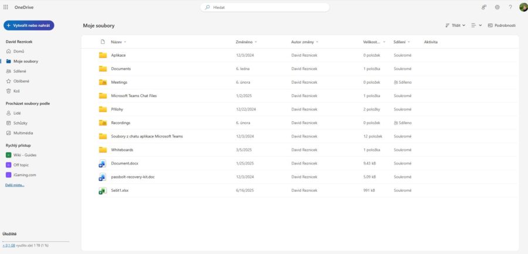Open the Podrobnosti details pane
Screen dimensions: 528x254
coord(502,25)
